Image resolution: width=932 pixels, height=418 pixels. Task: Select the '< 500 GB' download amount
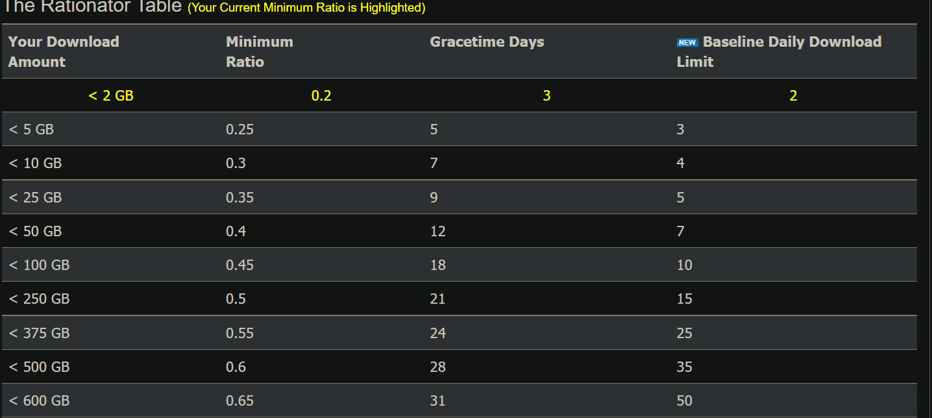coord(39,367)
